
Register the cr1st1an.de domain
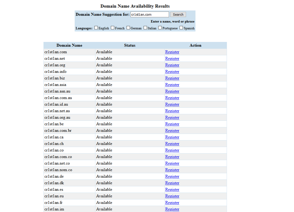point(172,177)
